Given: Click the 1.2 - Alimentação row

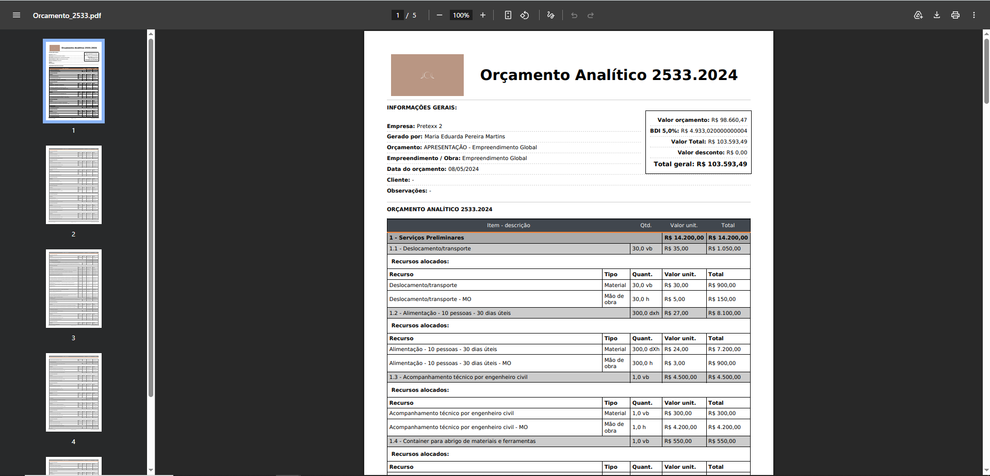Looking at the screenshot, I should point(569,313).
